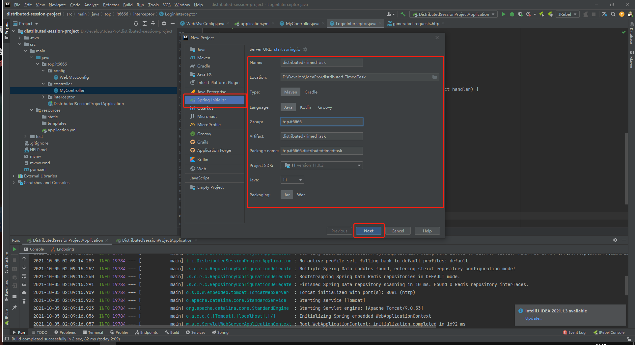
Task: Open the VCS menu
Action: point(167,5)
